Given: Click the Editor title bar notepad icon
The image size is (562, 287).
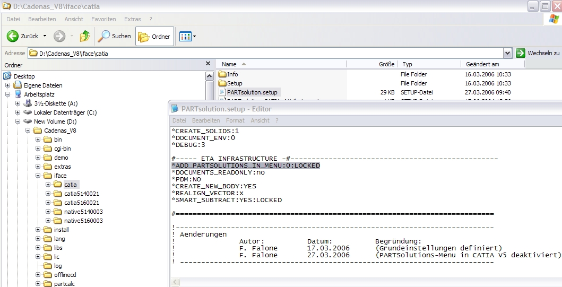Looking at the screenshot, I should click(175, 109).
